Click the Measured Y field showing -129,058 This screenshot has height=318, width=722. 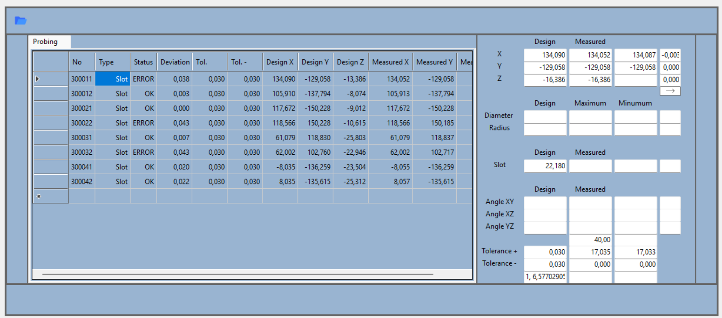coord(590,68)
